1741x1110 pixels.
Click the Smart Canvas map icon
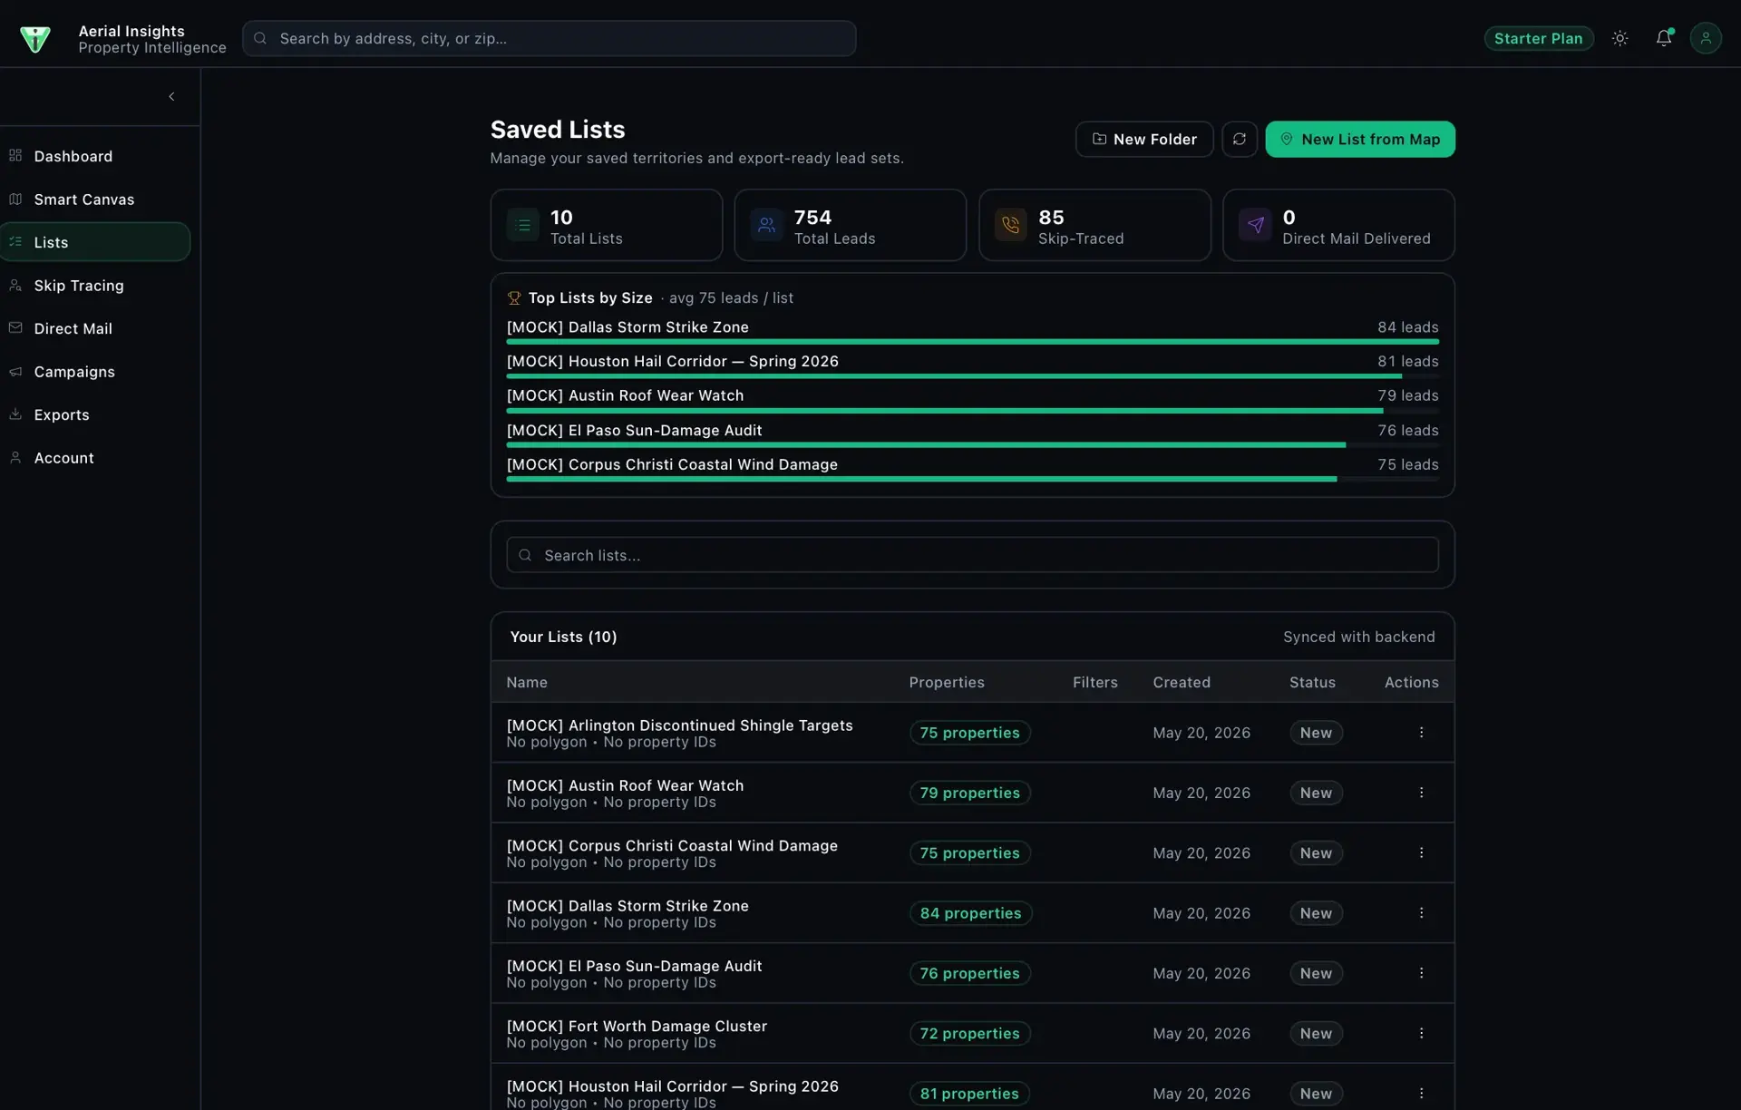(x=15, y=199)
